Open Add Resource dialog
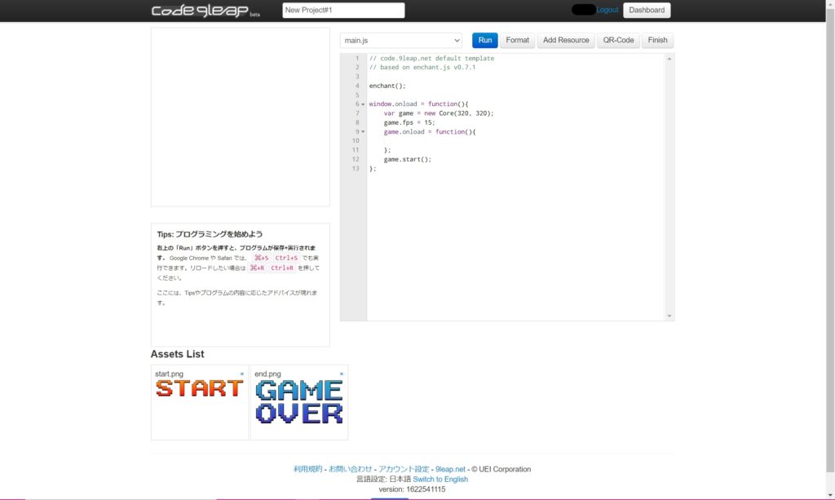835x500 pixels. [566, 40]
